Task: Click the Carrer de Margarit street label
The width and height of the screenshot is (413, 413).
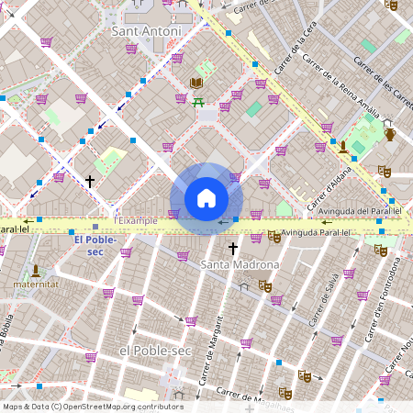Action: click(211, 351)
